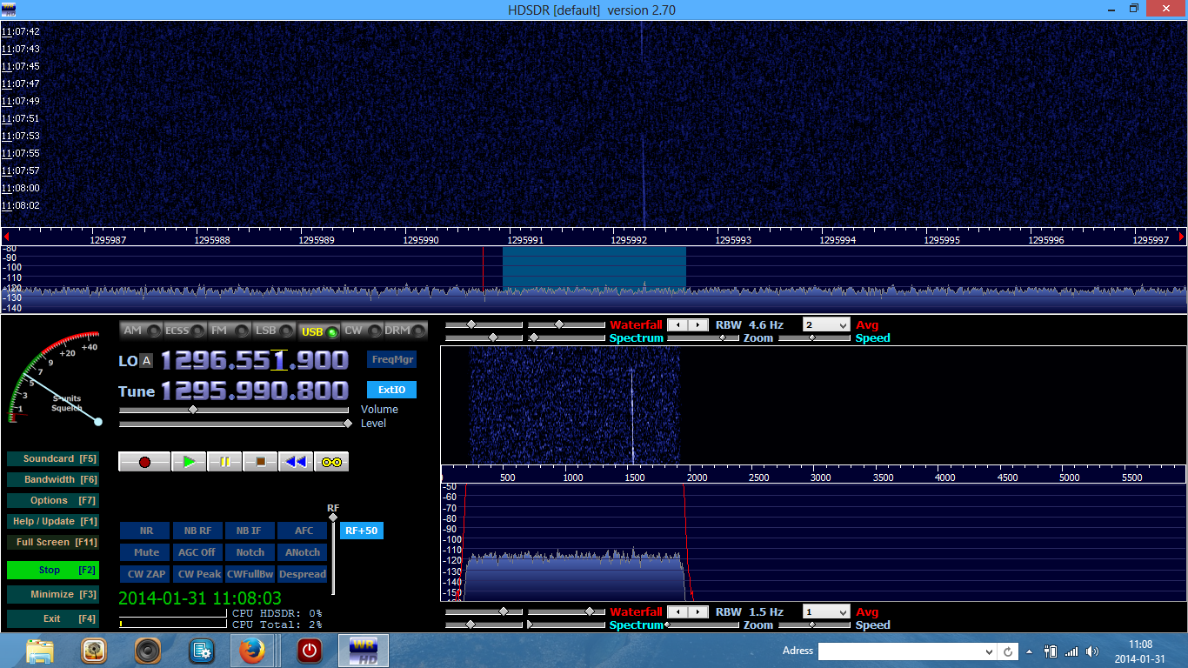Toggle NR noise reduction
Screen dimensions: 1188x668
pyautogui.click(x=146, y=531)
